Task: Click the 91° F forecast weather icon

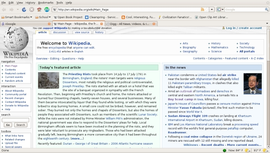Action: [265, 150]
